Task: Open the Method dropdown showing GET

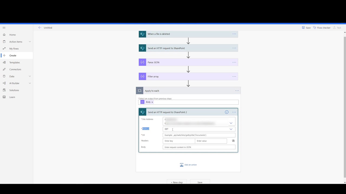Action: tap(199, 129)
